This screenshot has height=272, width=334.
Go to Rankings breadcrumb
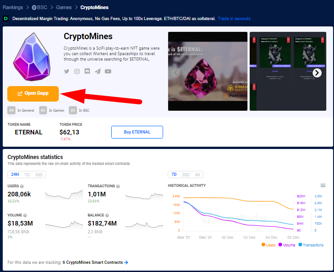pos(13,7)
